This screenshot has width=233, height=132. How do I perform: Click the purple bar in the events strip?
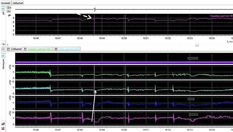[124, 62]
